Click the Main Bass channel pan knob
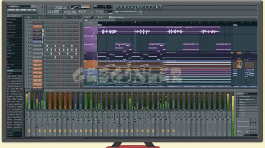The width and height of the screenshot is (265, 148). click(28, 38)
